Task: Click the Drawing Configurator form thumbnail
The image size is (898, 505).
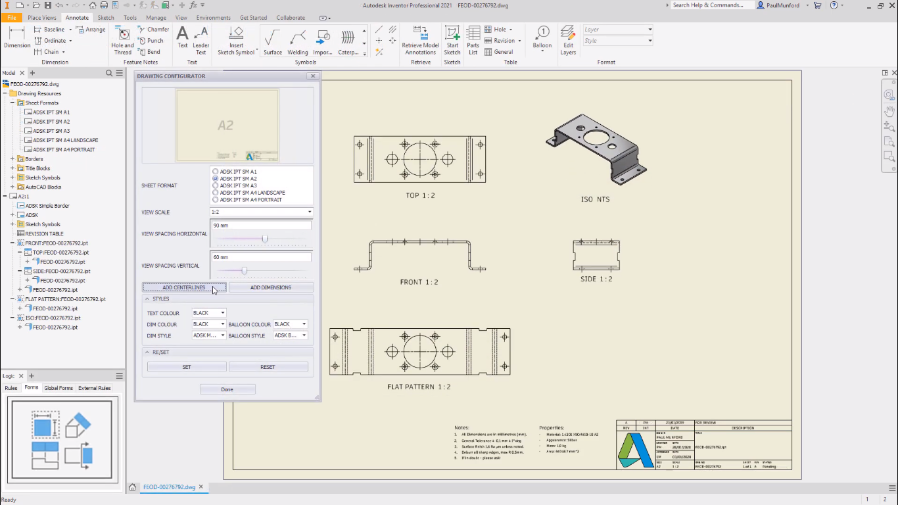Action: pos(63,439)
